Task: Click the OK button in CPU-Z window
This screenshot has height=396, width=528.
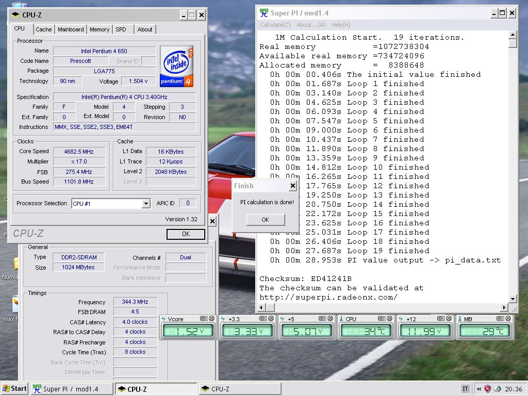Action: 186,234
